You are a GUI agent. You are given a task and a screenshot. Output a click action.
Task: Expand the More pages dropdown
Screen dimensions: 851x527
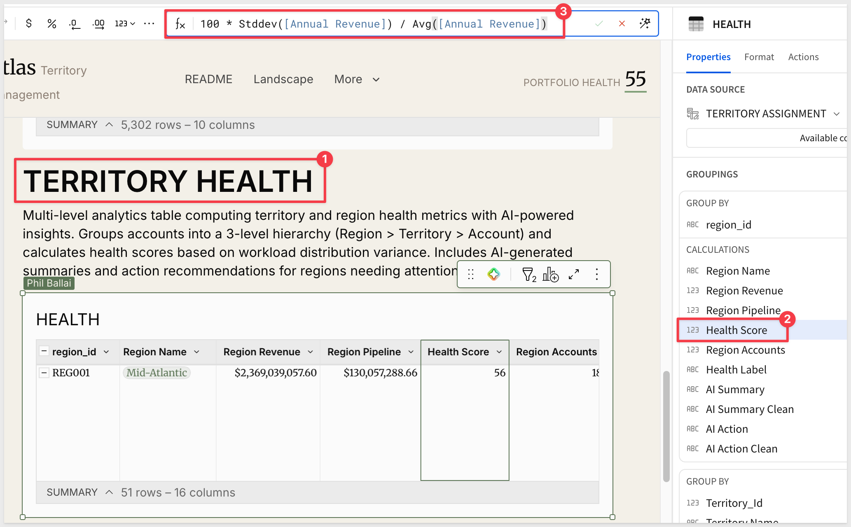point(357,79)
